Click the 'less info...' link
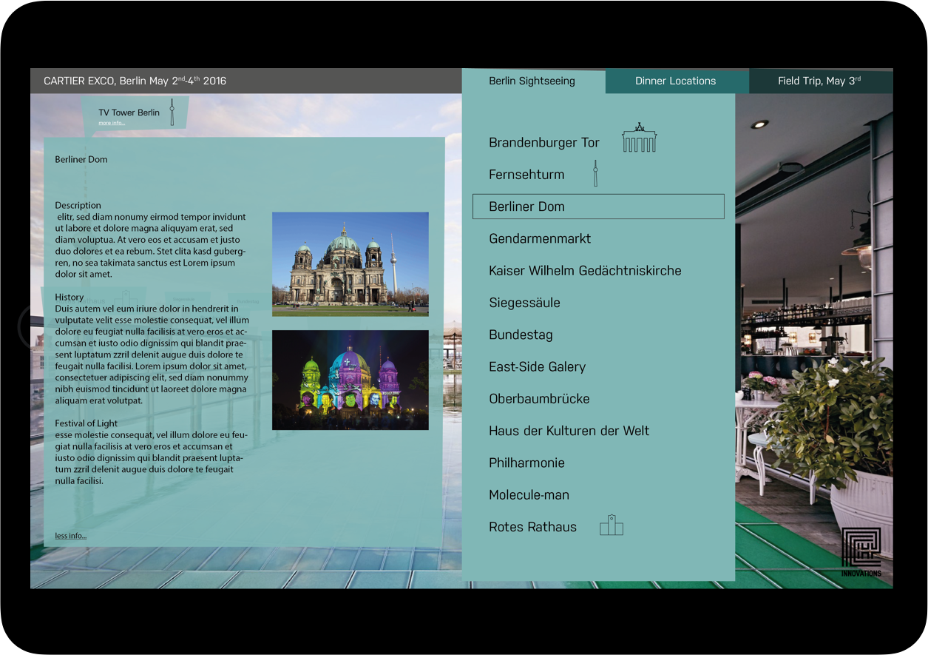 click(x=70, y=536)
